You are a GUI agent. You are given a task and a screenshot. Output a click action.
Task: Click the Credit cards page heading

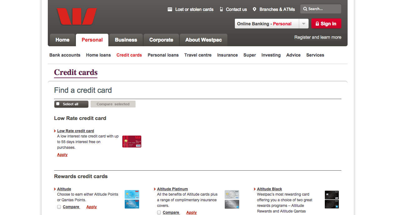[x=76, y=72]
